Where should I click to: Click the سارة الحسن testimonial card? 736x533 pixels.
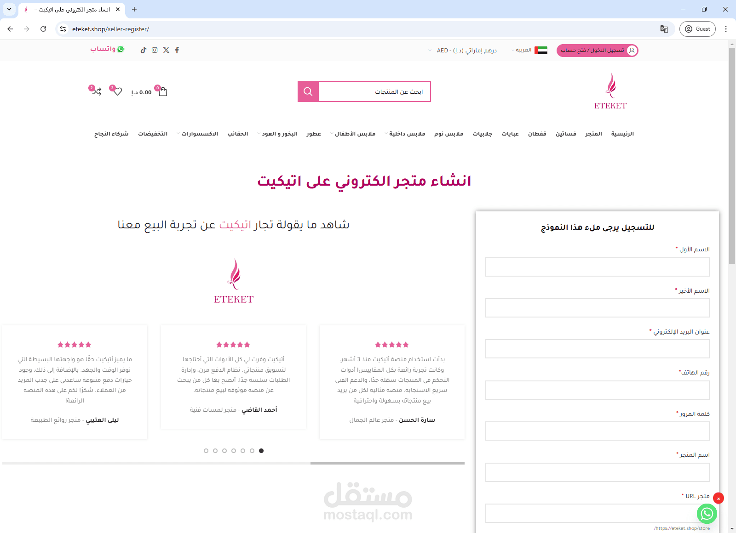tap(392, 382)
